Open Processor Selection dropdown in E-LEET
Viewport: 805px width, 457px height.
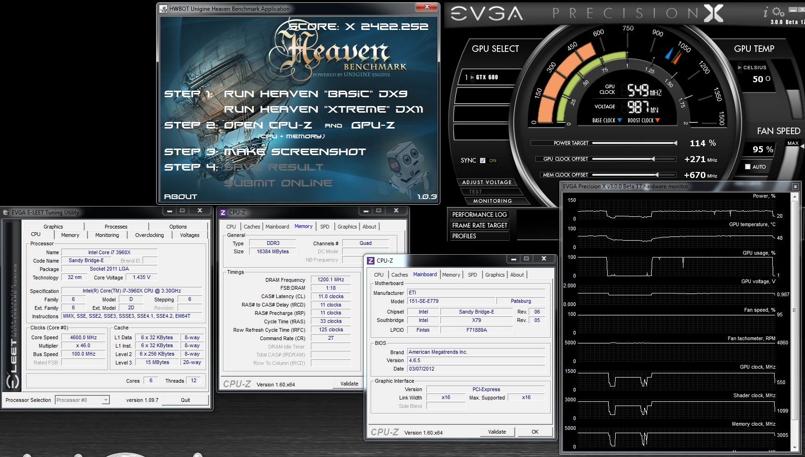[106, 400]
